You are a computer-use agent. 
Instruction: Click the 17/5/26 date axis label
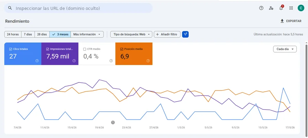[290, 127]
